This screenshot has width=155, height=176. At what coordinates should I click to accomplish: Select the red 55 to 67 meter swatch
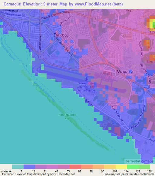[x=75, y=167]
